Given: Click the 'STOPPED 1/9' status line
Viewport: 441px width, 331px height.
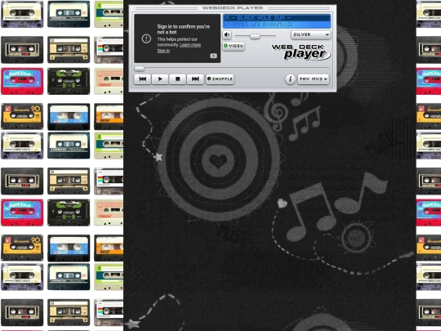Looking at the screenshot, I should (277, 25).
